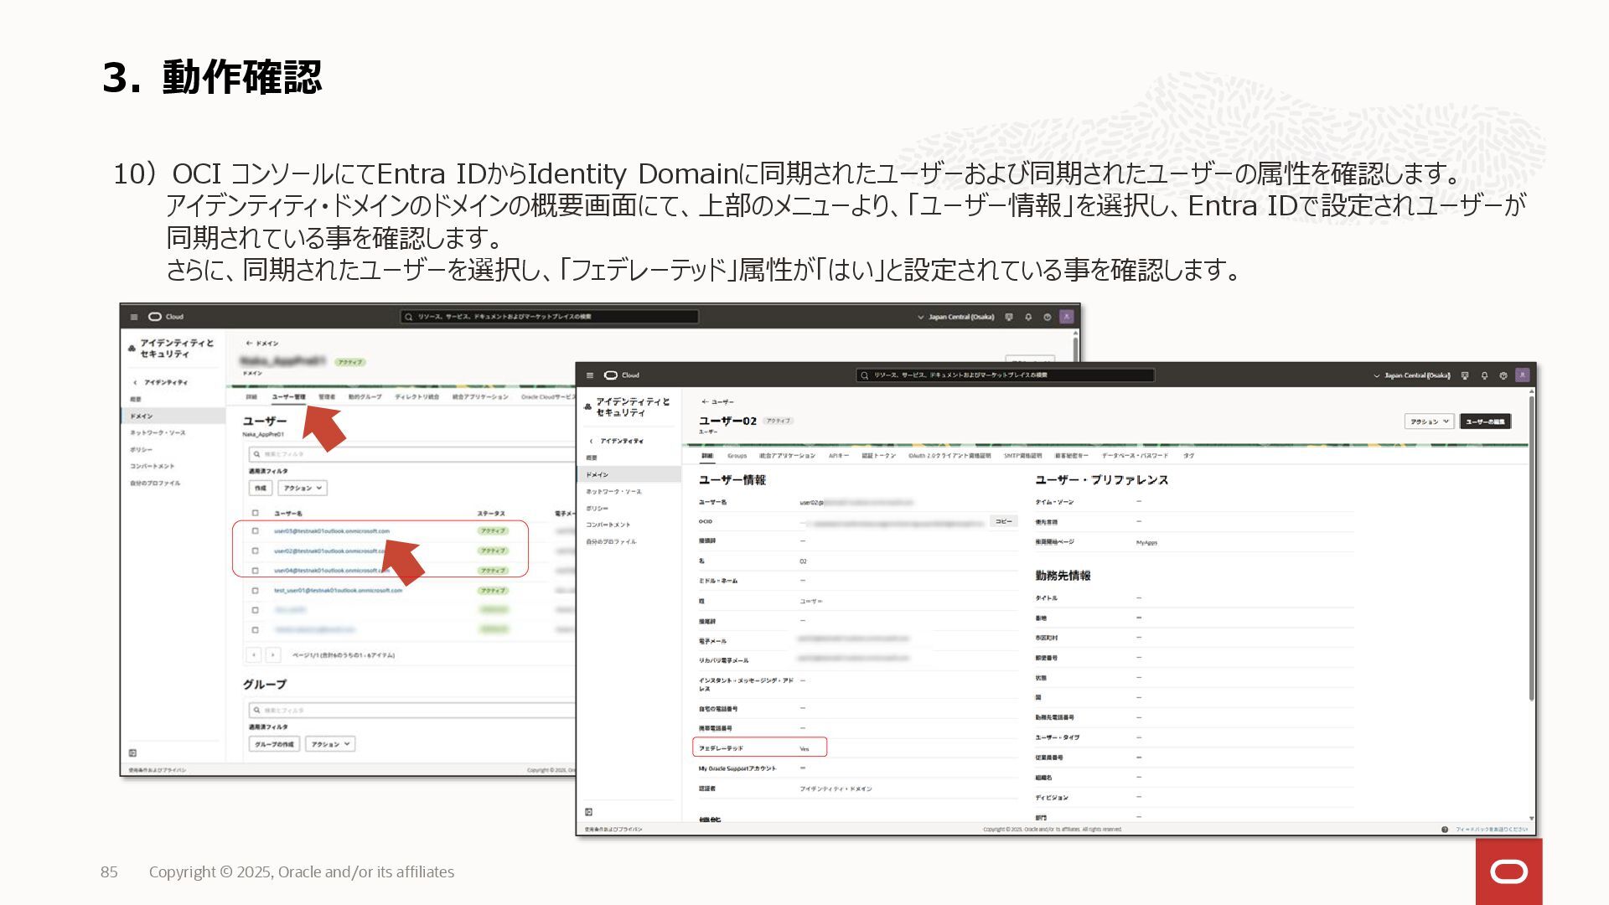Click グループの作成 button
Screen dimensions: 1609x905
click(274, 744)
